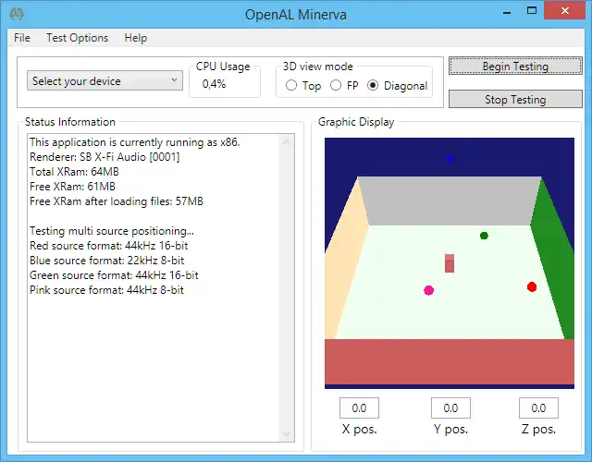The width and height of the screenshot is (592, 462).
Task: Click 'Free XRam: 61MB' line
Action: [x=72, y=187]
